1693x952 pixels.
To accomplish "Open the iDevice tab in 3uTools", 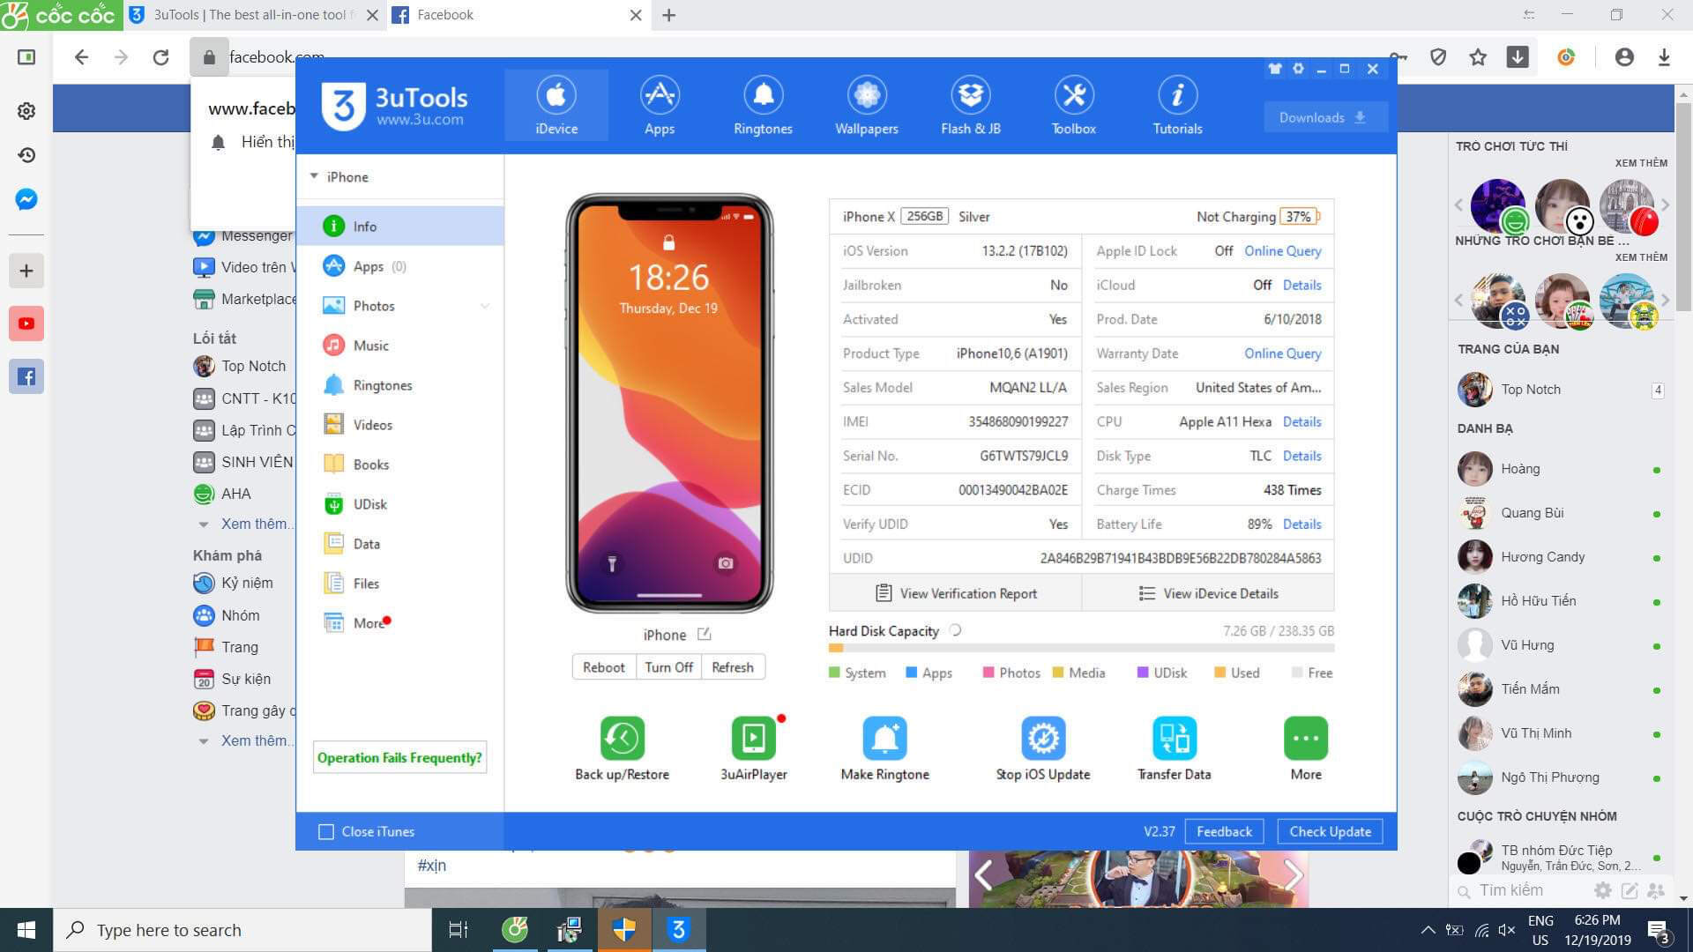I will click(x=556, y=106).
